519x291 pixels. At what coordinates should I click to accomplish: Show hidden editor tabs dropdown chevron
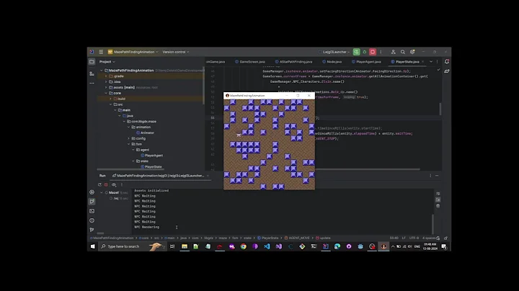pos(431,62)
